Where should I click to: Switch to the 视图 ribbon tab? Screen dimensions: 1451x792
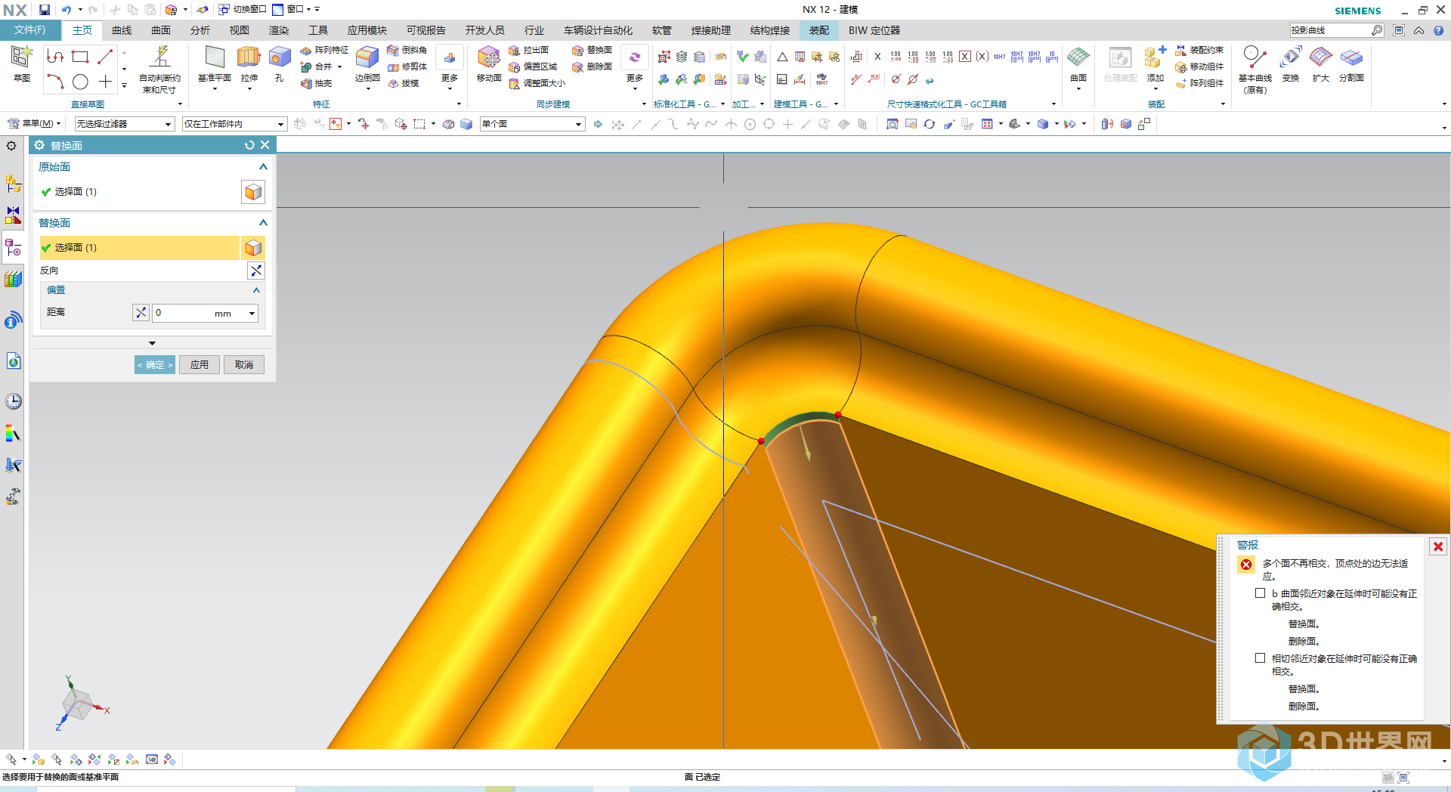click(x=240, y=30)
